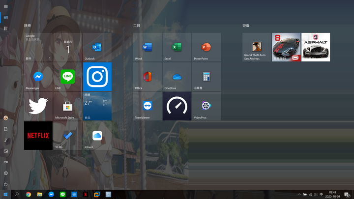This screenshot has width=354, height=199.
Task: Open the Microsoft Store tile
Action: [67, 106]
